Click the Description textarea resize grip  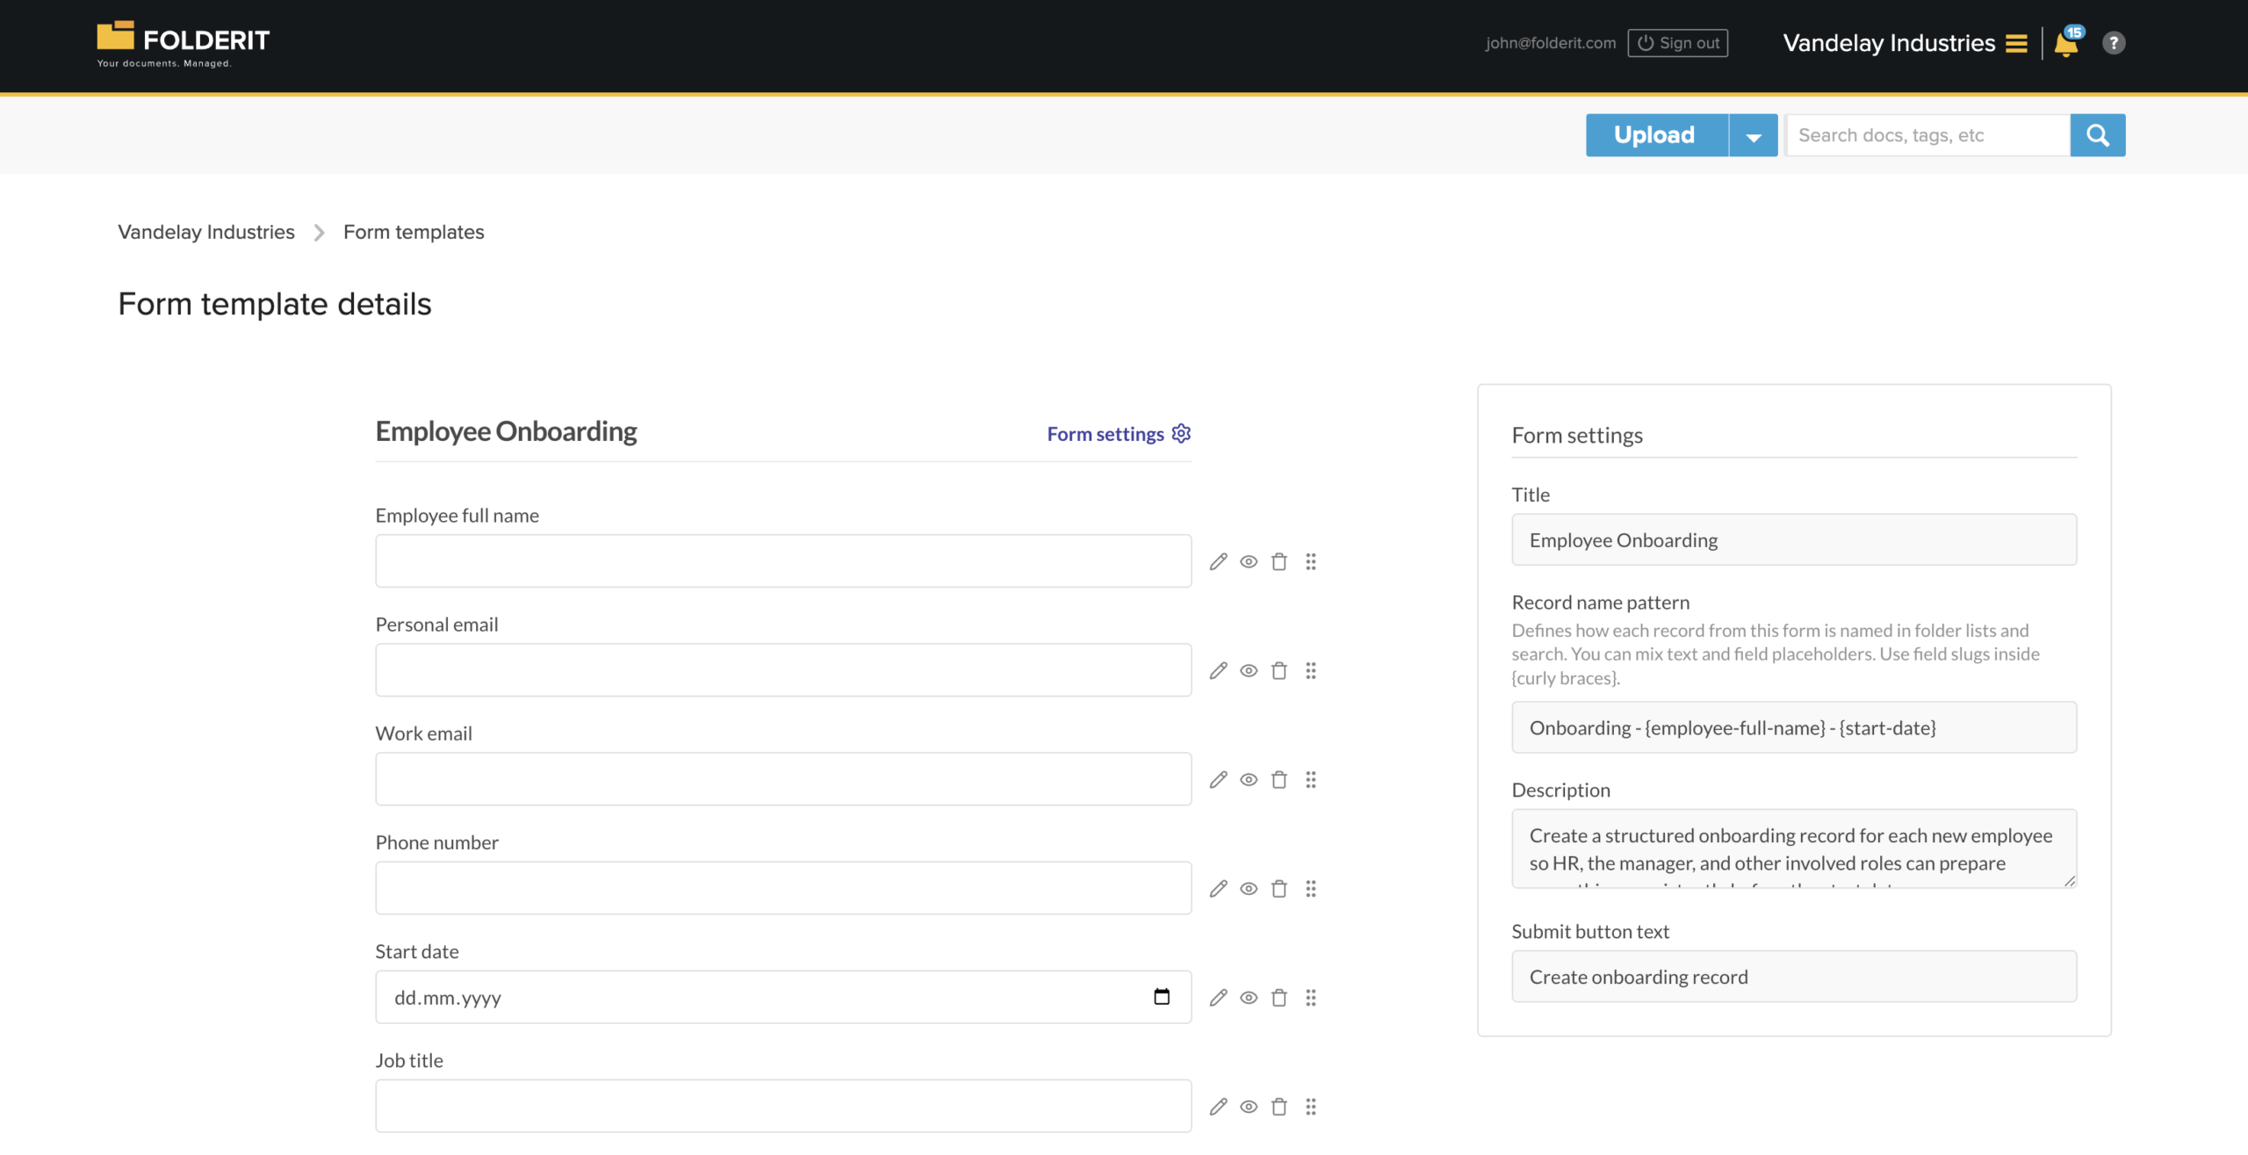[x=2070, y=881]
